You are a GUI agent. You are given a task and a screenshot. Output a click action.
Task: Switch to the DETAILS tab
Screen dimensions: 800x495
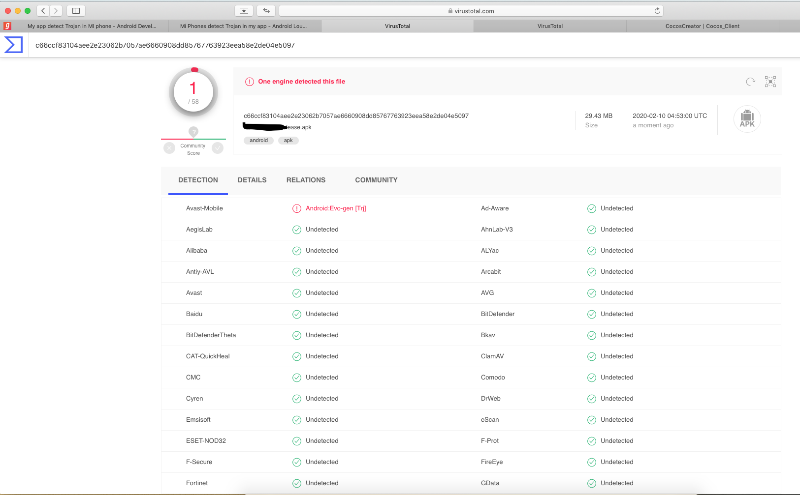pyautogui.click(x=252, y=180)
